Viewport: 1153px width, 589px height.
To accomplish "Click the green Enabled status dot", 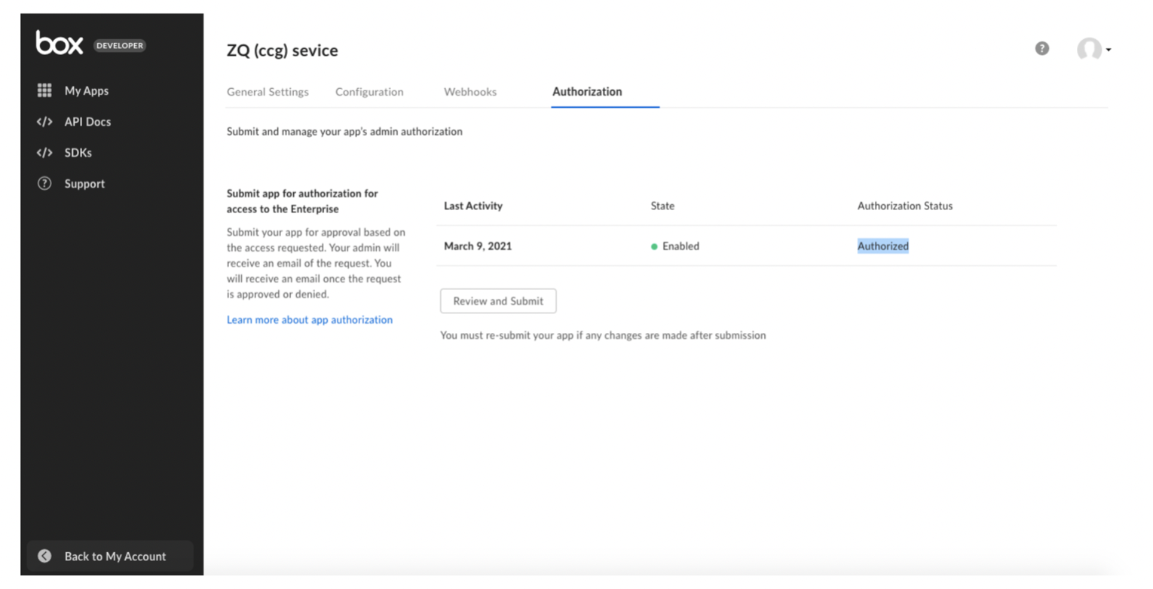I will (654, 246).
